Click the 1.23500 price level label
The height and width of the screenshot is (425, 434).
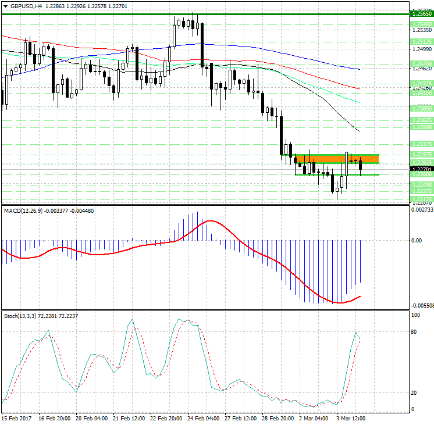pyautogui.click(x=422, y=127)
